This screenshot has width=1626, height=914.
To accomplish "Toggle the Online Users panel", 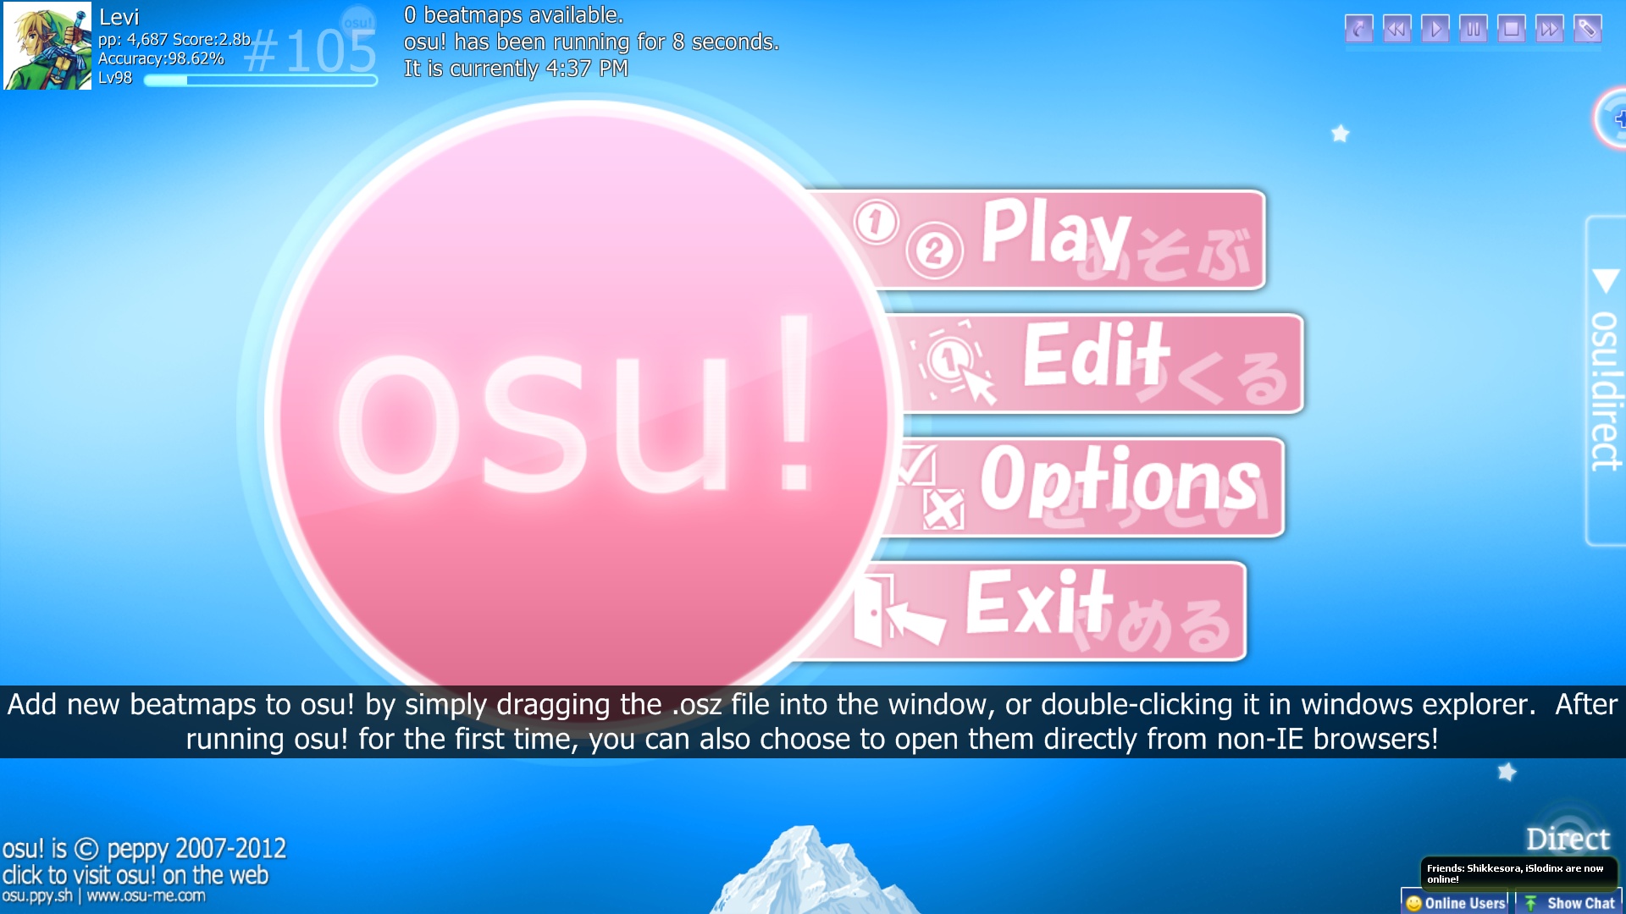I will 1455,902.
